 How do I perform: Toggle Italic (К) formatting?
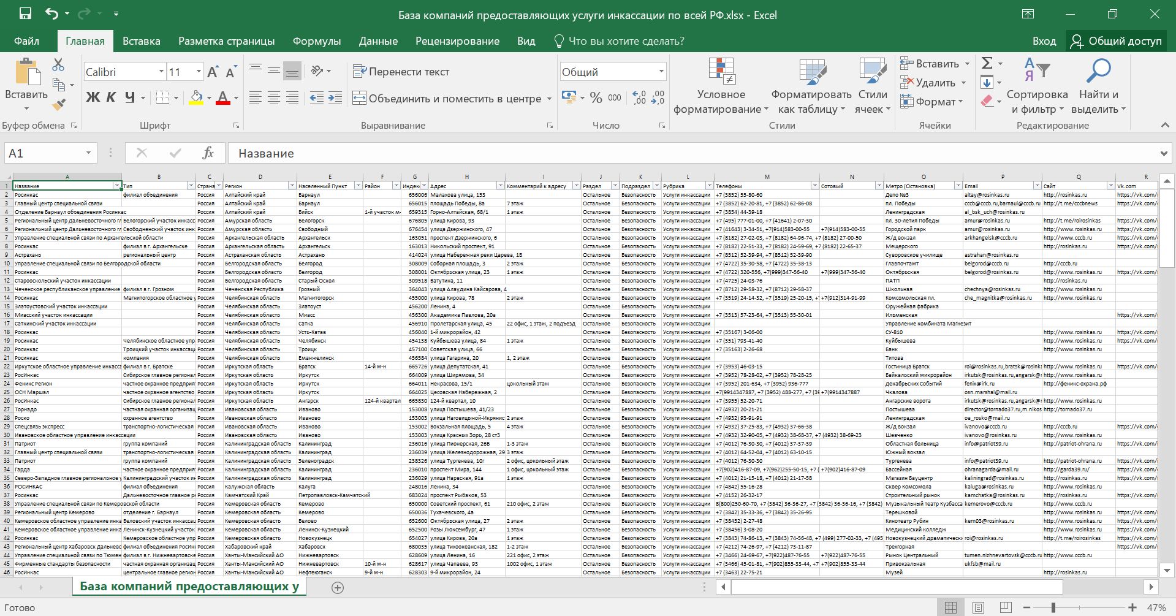tap(111, 97)
